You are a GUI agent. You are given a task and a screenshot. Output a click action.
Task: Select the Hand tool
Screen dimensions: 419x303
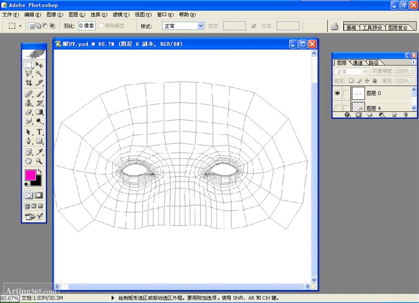coord(29,161)
